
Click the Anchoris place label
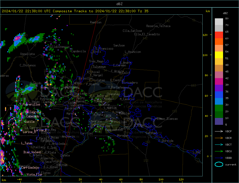pyautogui.click(x=68, y=137)
